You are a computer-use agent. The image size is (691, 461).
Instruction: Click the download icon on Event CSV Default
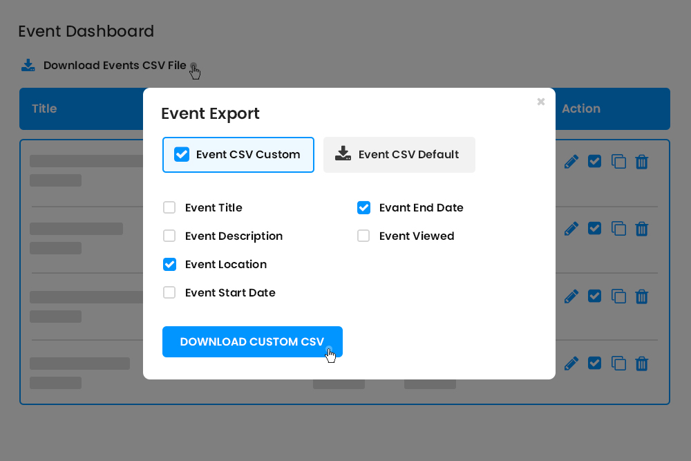click(x=343, y=154)
